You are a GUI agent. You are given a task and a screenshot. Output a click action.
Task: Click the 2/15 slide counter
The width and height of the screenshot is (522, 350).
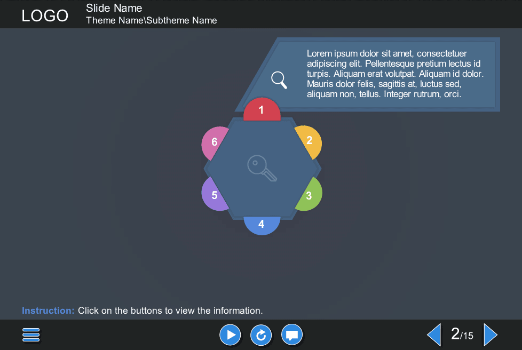[462, 335]
